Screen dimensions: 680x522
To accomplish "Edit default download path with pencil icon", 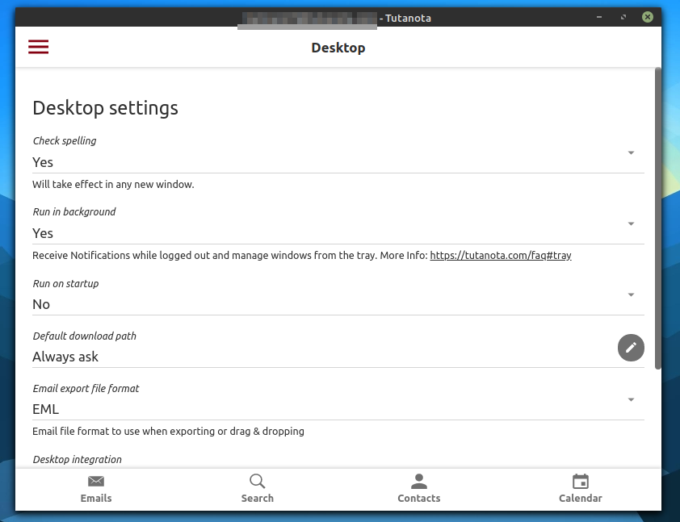I will (631, 348).
